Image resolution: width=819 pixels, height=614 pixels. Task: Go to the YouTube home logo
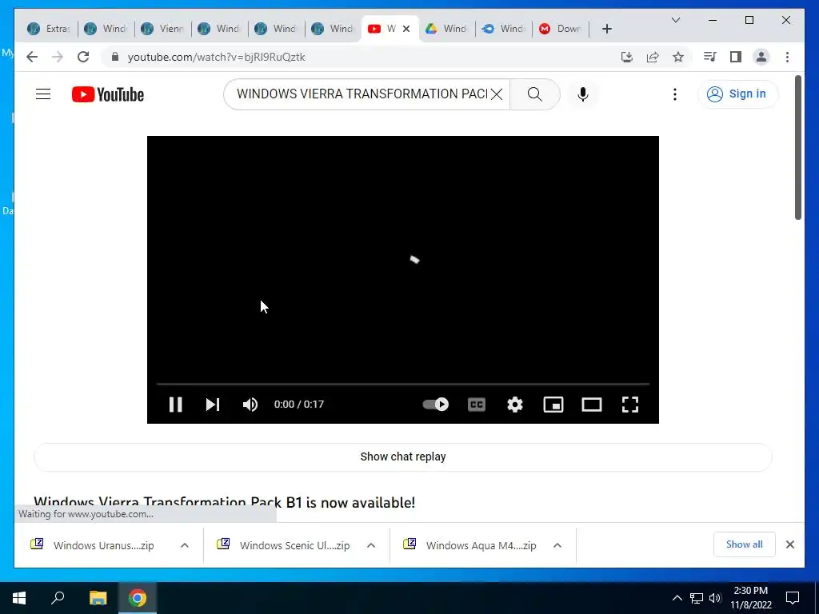pos(108,94)
